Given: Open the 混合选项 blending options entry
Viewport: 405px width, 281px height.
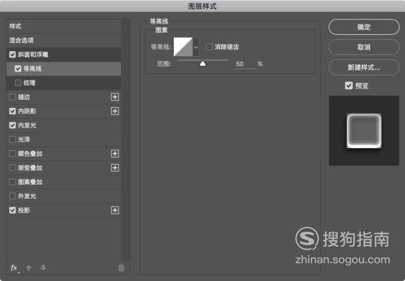Looking at the screenshot, I should coord(64,40).
